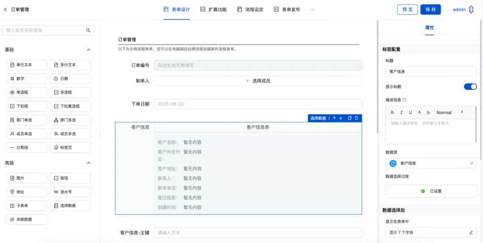Click into the description rich text area
This screenshot has width=483, height=243.
(x=431, y=131)
